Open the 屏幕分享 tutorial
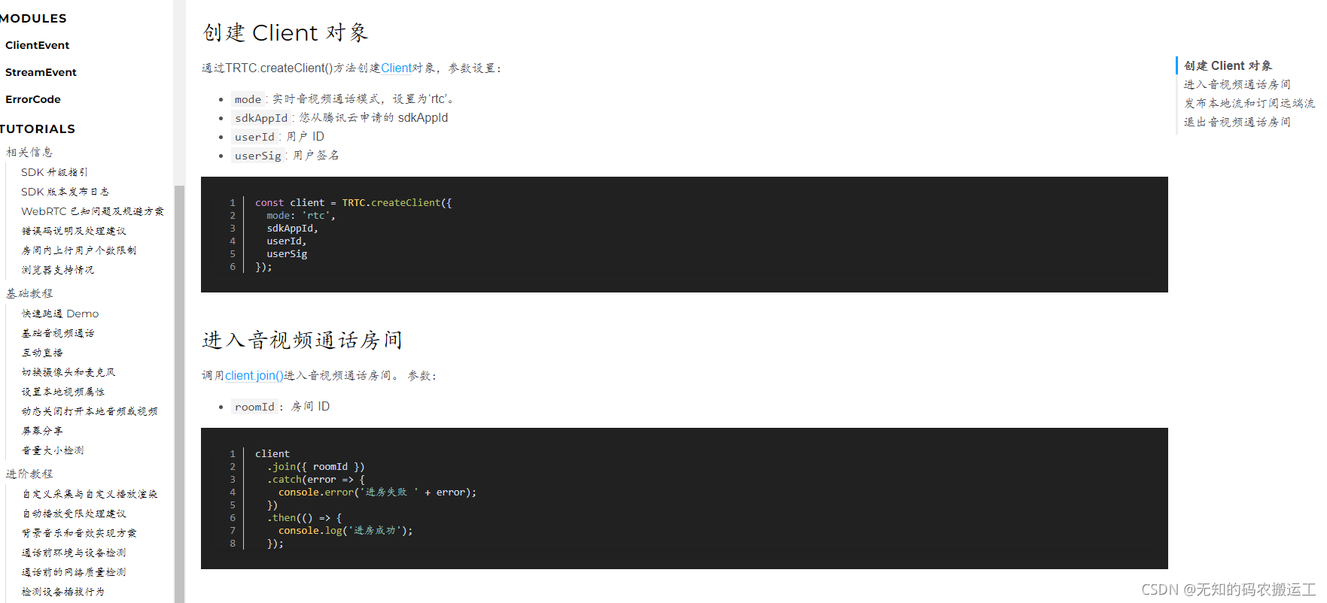The height and width of the screenshot is (603, 1327). point(43,430)
